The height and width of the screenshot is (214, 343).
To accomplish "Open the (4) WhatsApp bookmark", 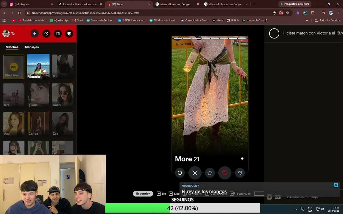I will [x=59, y=20].
